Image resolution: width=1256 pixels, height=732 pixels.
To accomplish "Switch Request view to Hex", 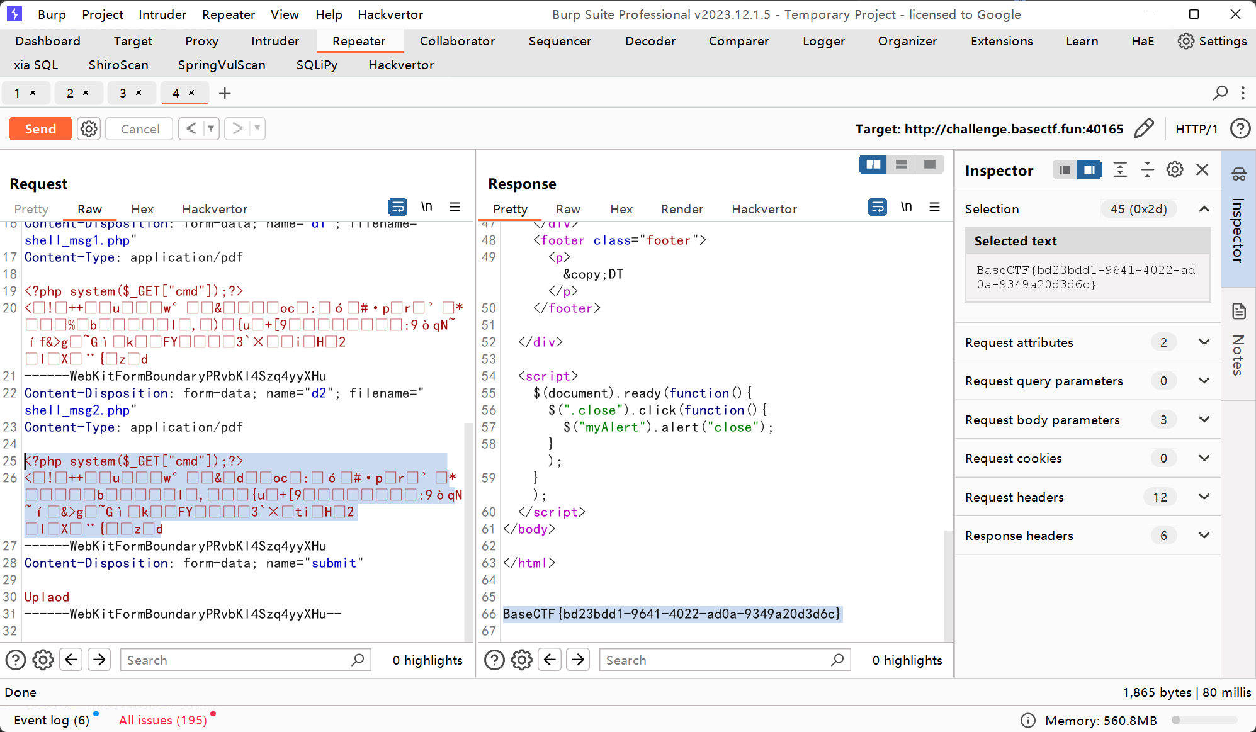I will pyautogui.click(x=142, y=209).
